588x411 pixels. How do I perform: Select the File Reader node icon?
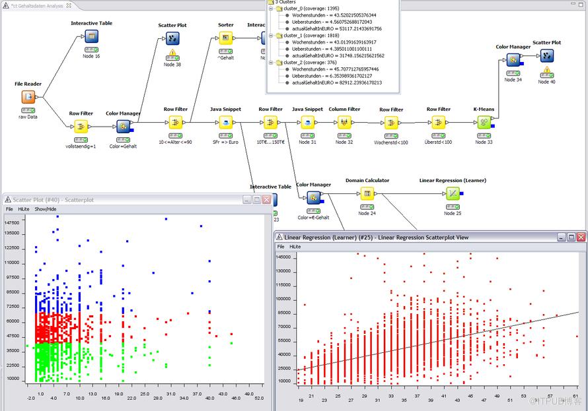28,97
